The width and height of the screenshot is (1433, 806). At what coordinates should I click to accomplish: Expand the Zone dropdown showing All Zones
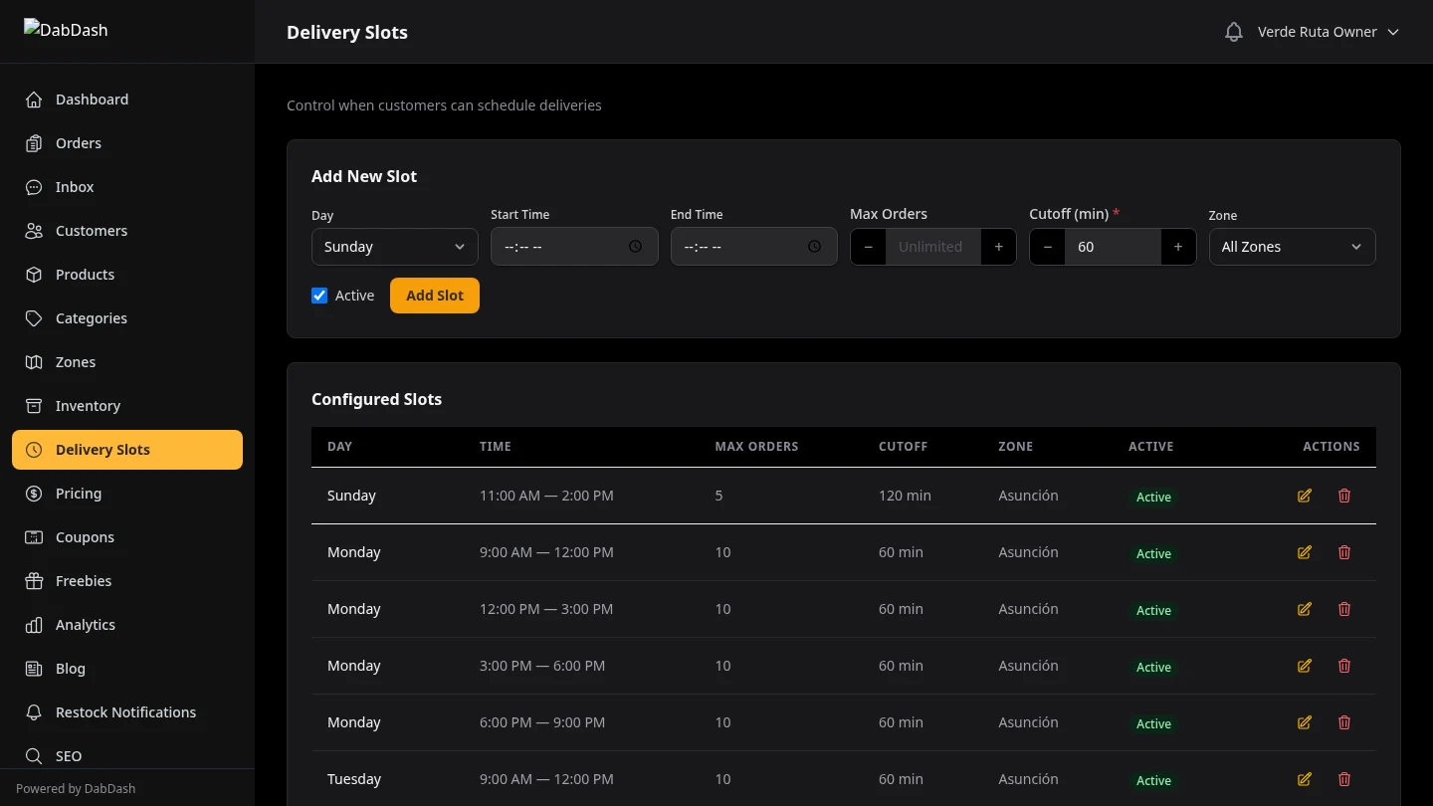tap(1292, 246)
